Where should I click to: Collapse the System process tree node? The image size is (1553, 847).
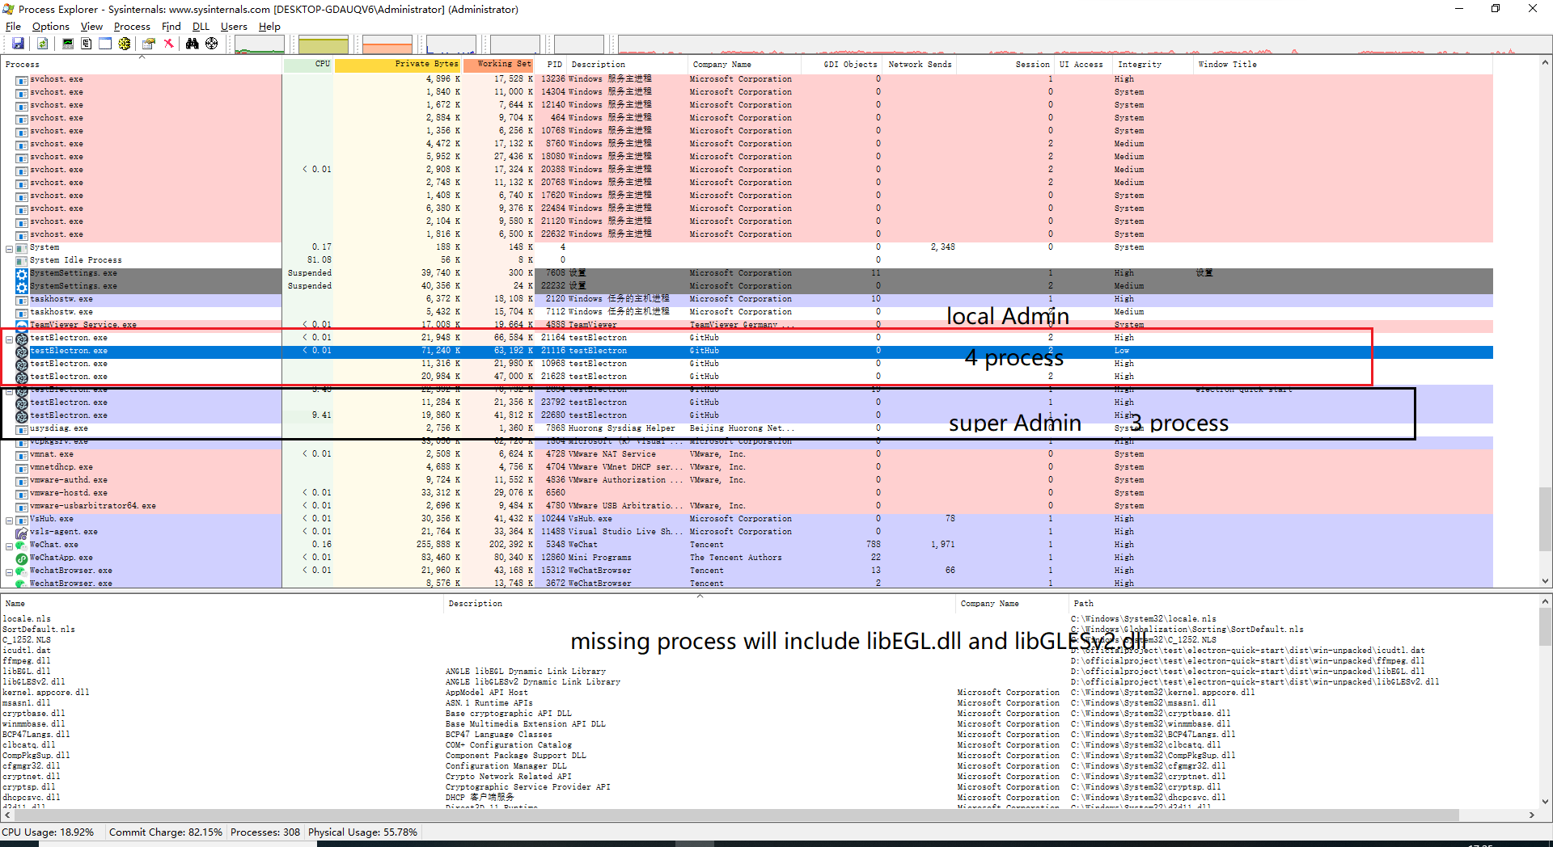coord(7,247)
